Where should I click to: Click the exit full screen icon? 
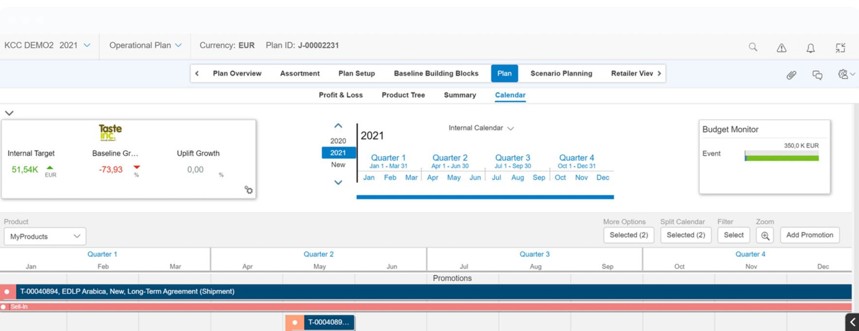point(840,48)
